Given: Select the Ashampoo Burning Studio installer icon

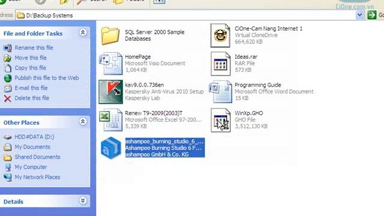Looking at the screenshot, I should click(110, 148).
